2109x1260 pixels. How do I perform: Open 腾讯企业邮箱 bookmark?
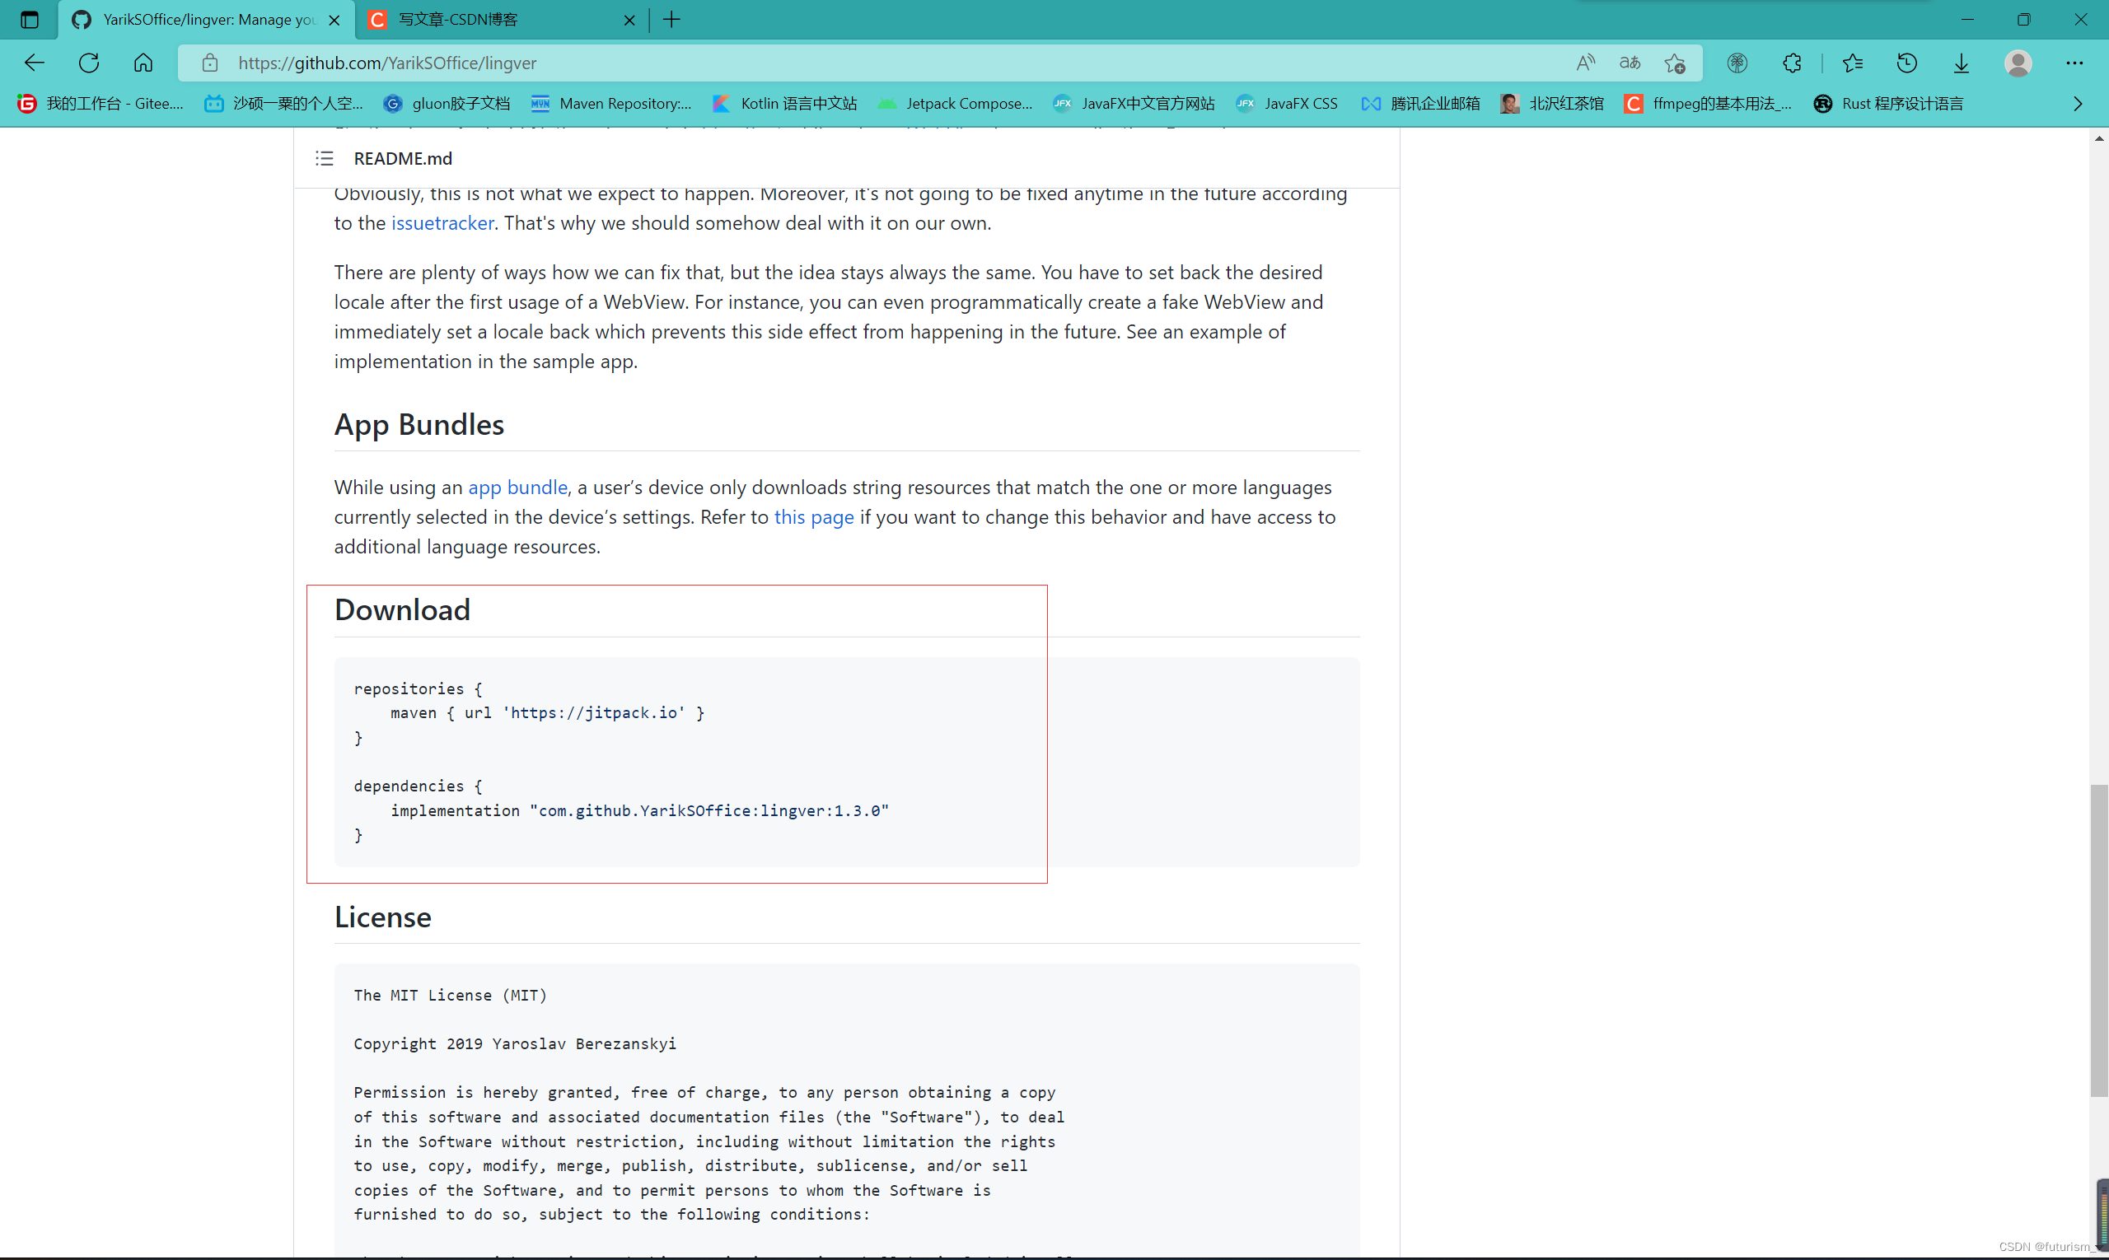point(1420,104)
